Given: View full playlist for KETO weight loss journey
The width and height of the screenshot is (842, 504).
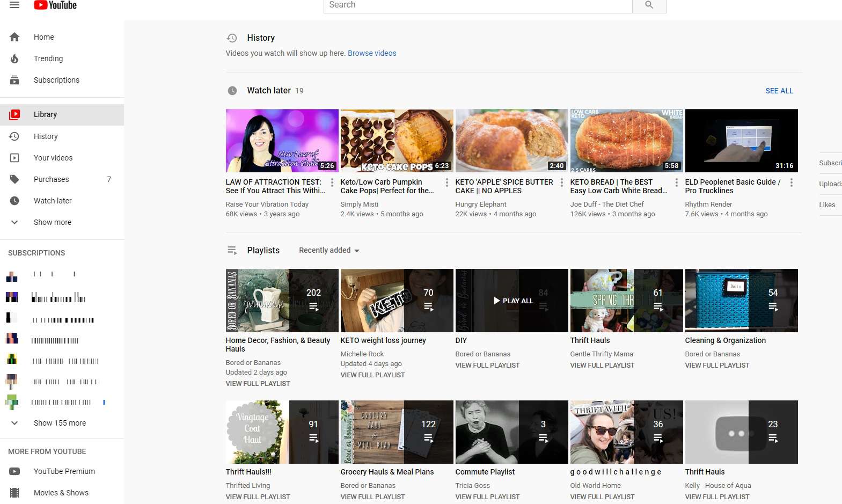Looking at the screenshot, I should (x=372, y=375).
